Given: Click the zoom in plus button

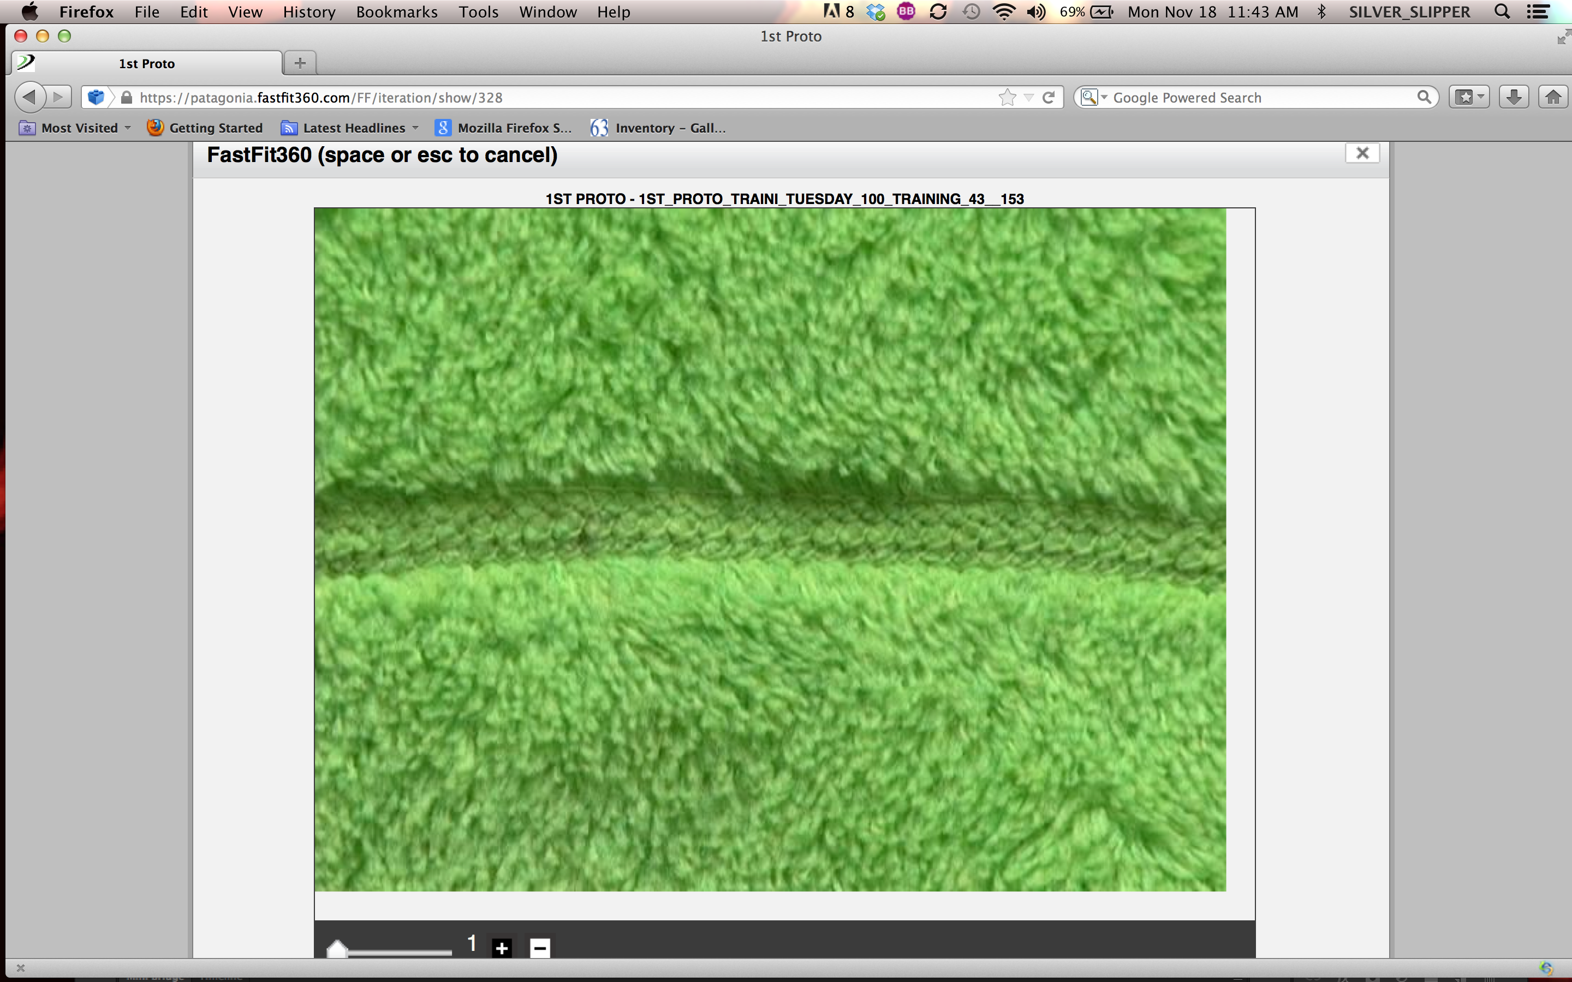Looking at the screenshot, I should click(502, 948).
